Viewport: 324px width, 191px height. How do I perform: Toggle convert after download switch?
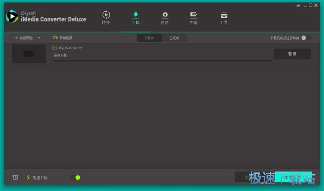click(x=306, y=38)
